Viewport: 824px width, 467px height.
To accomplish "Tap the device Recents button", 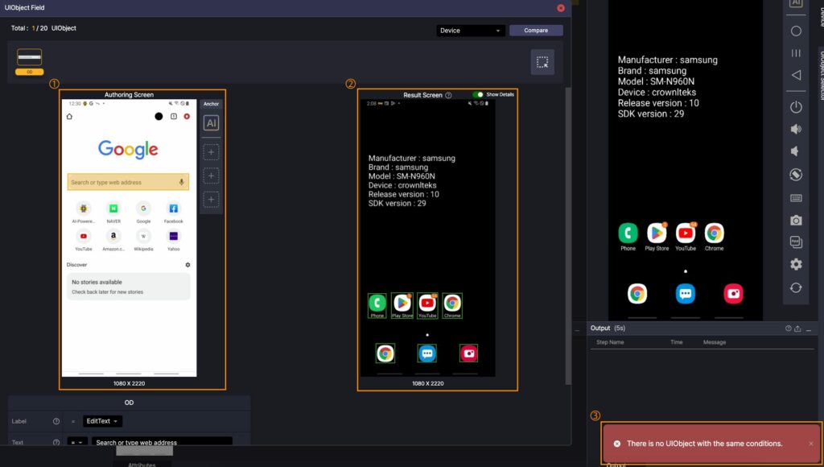I will pyautogui.click(x=796, y=53).
